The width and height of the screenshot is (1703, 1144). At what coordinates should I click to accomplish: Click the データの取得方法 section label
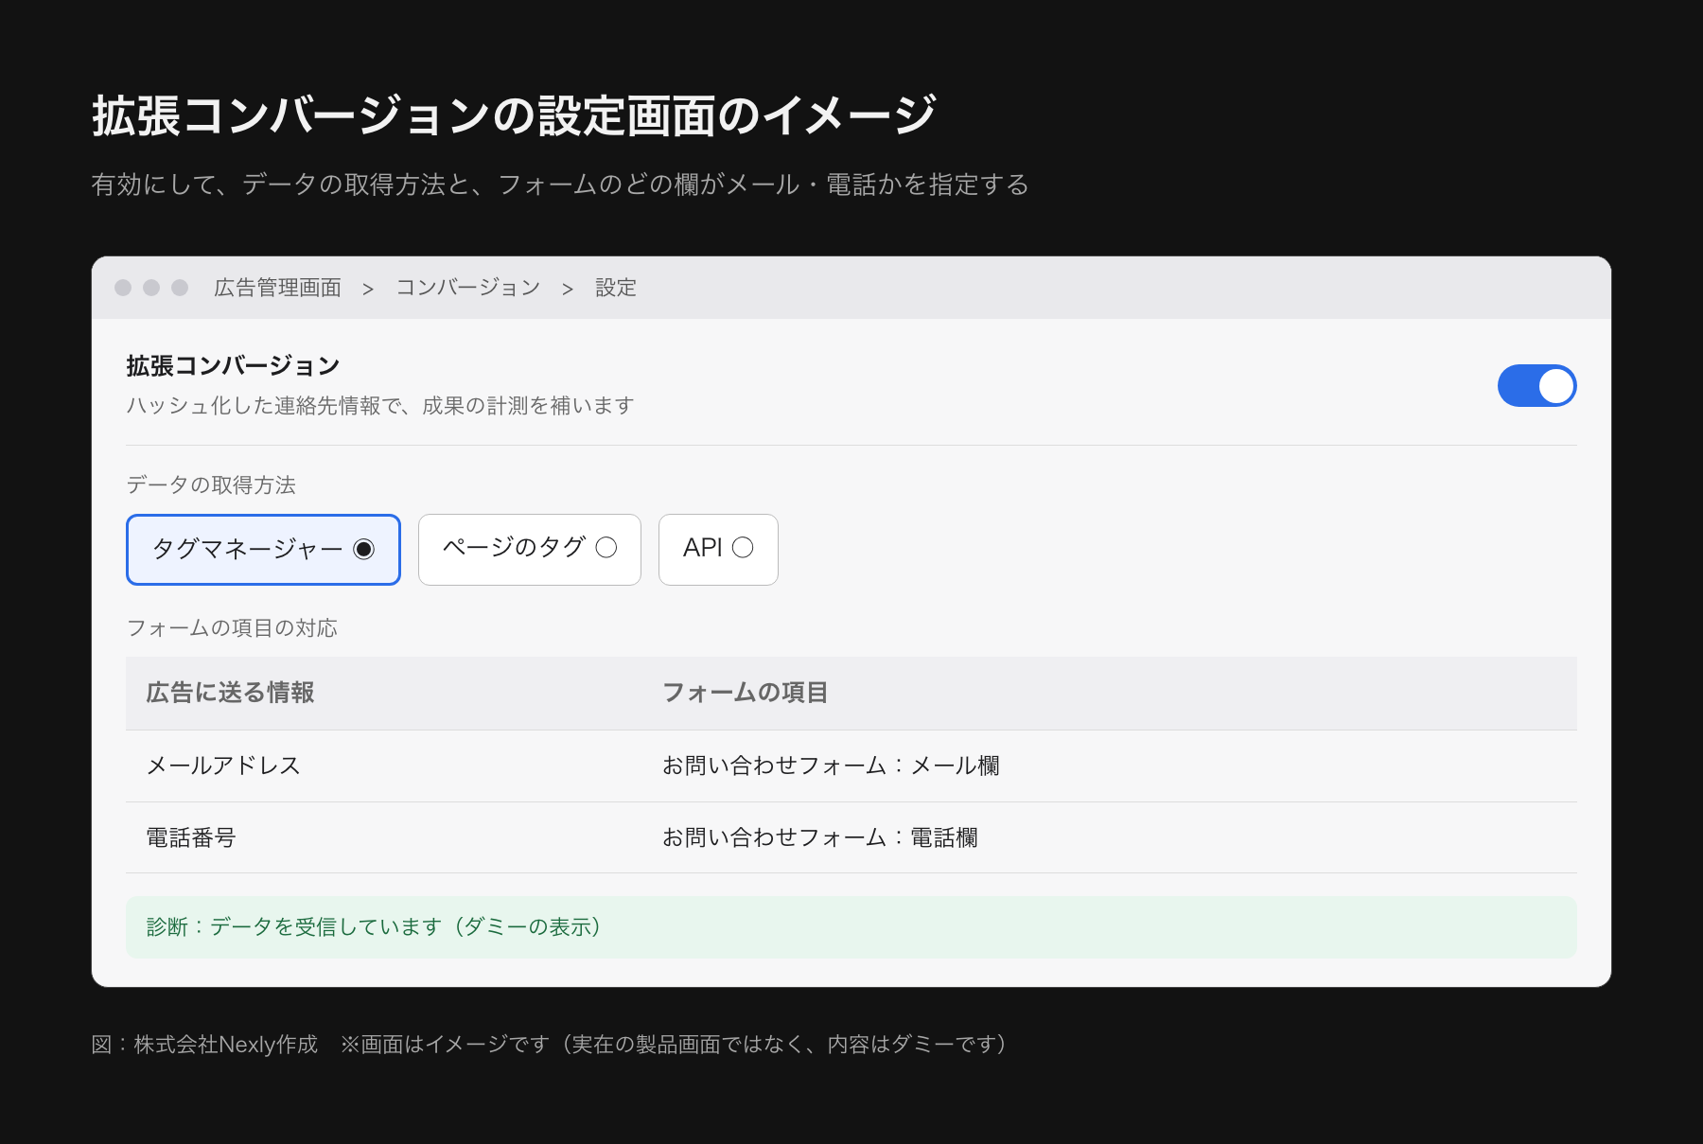(211, 485)
